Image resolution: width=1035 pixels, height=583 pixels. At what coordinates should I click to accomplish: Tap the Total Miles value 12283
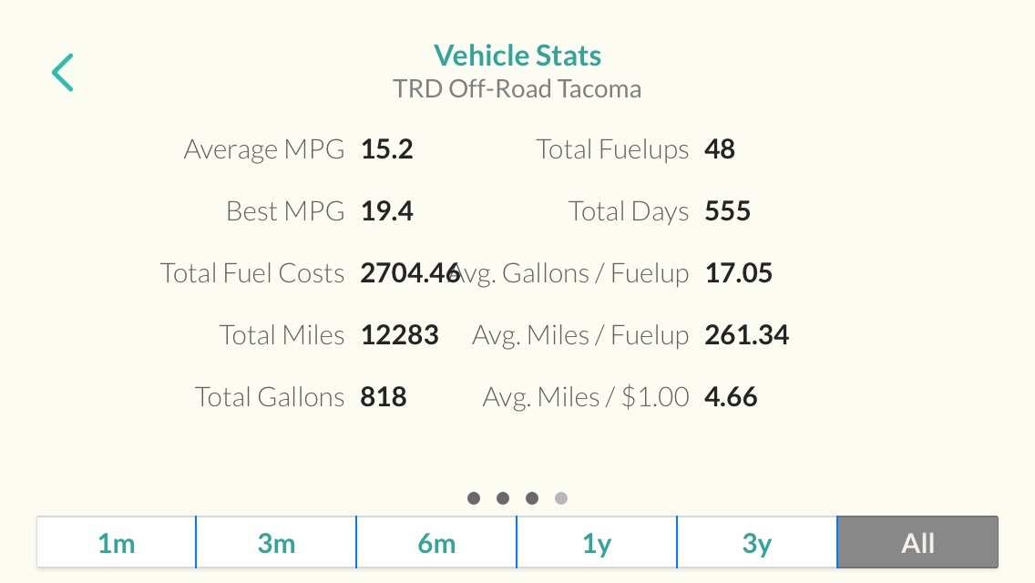[399, 334]
